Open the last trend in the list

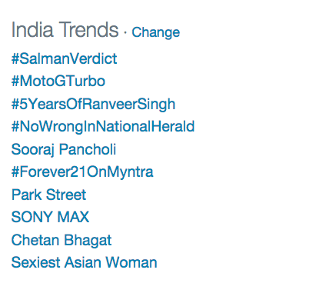(x=85, y=262)
